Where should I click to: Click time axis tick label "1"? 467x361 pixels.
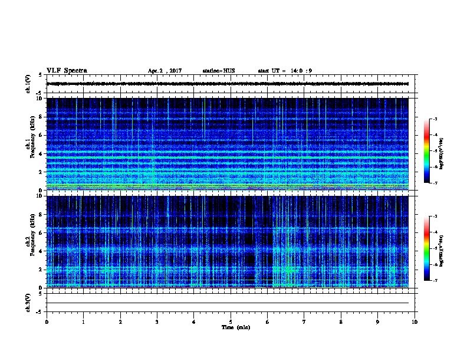tap(83, 322)
